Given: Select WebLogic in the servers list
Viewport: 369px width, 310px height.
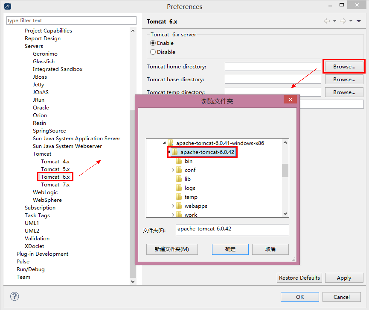Looking at the screenshot, I should 45,192.
